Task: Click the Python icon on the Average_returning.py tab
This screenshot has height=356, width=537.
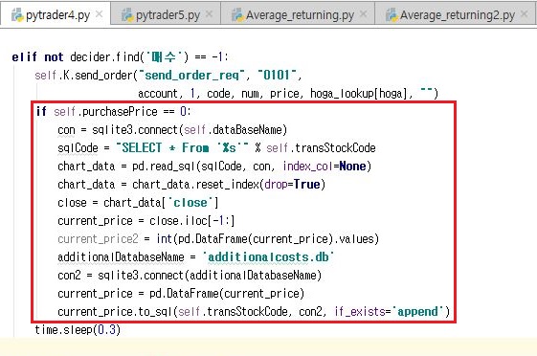Action: pos(238,15)
